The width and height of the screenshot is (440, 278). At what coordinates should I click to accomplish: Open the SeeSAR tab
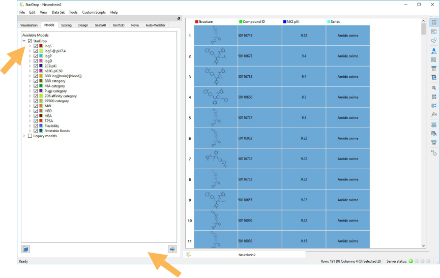click(x=100, y=25)
